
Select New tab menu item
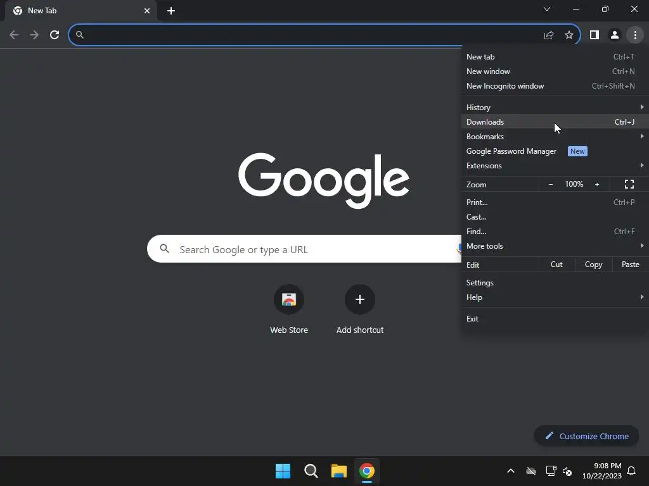pyautogui.click(x=555, y=57)
